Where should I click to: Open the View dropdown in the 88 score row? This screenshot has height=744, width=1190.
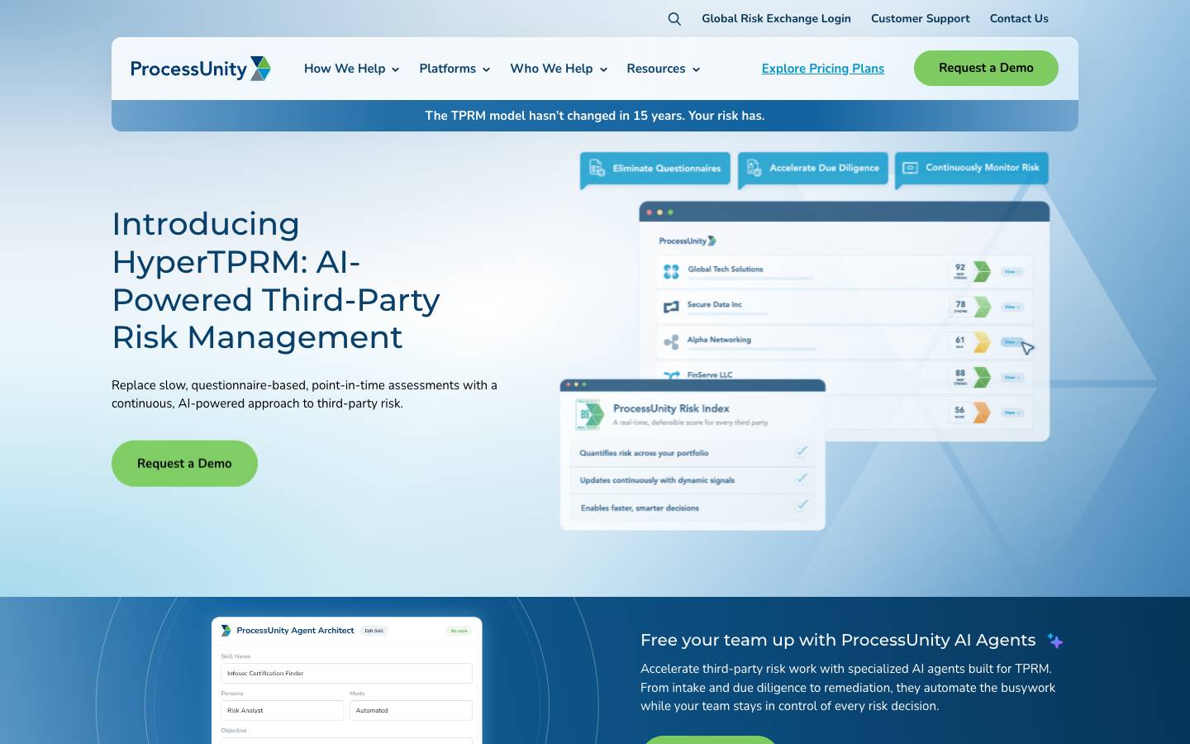(1012, 377)
